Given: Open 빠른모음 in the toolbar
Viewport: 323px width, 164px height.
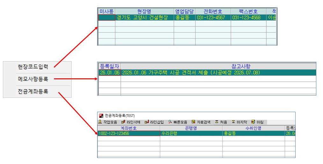Looking at the screenshot, I should (177, 122).
